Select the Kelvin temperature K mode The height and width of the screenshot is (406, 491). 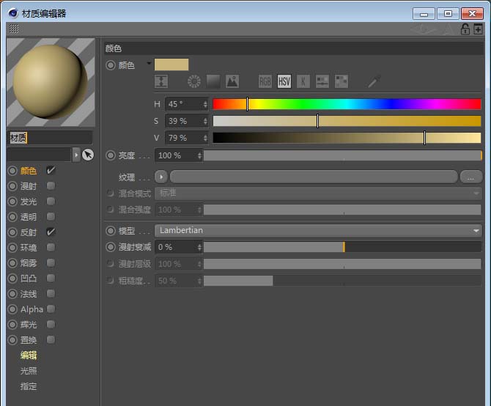(303, 81)
